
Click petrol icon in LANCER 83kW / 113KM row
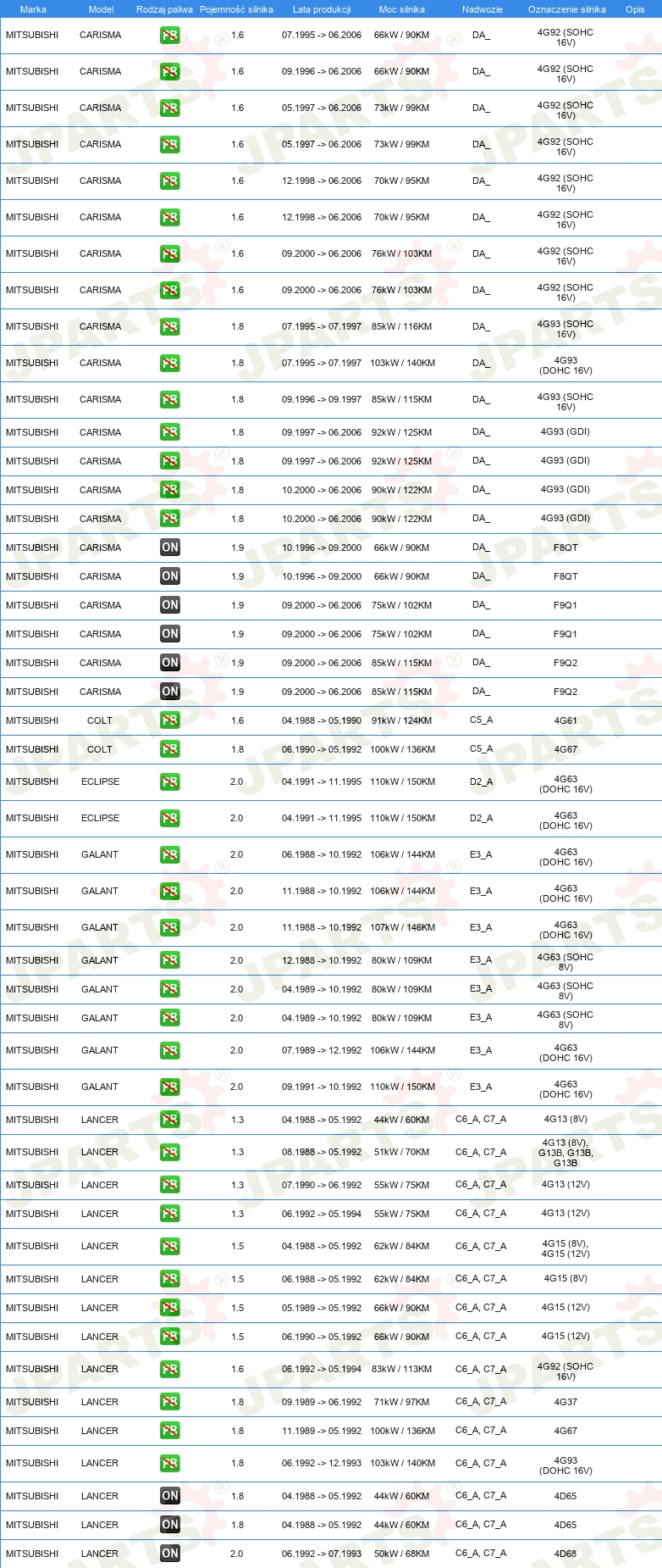pos(169,1369)
